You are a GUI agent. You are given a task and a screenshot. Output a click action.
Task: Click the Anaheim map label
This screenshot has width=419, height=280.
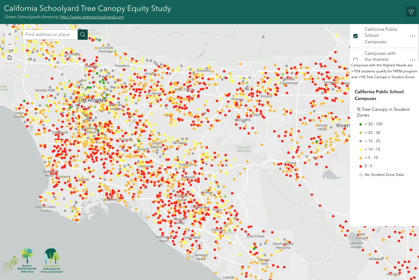tap(189, 177)
